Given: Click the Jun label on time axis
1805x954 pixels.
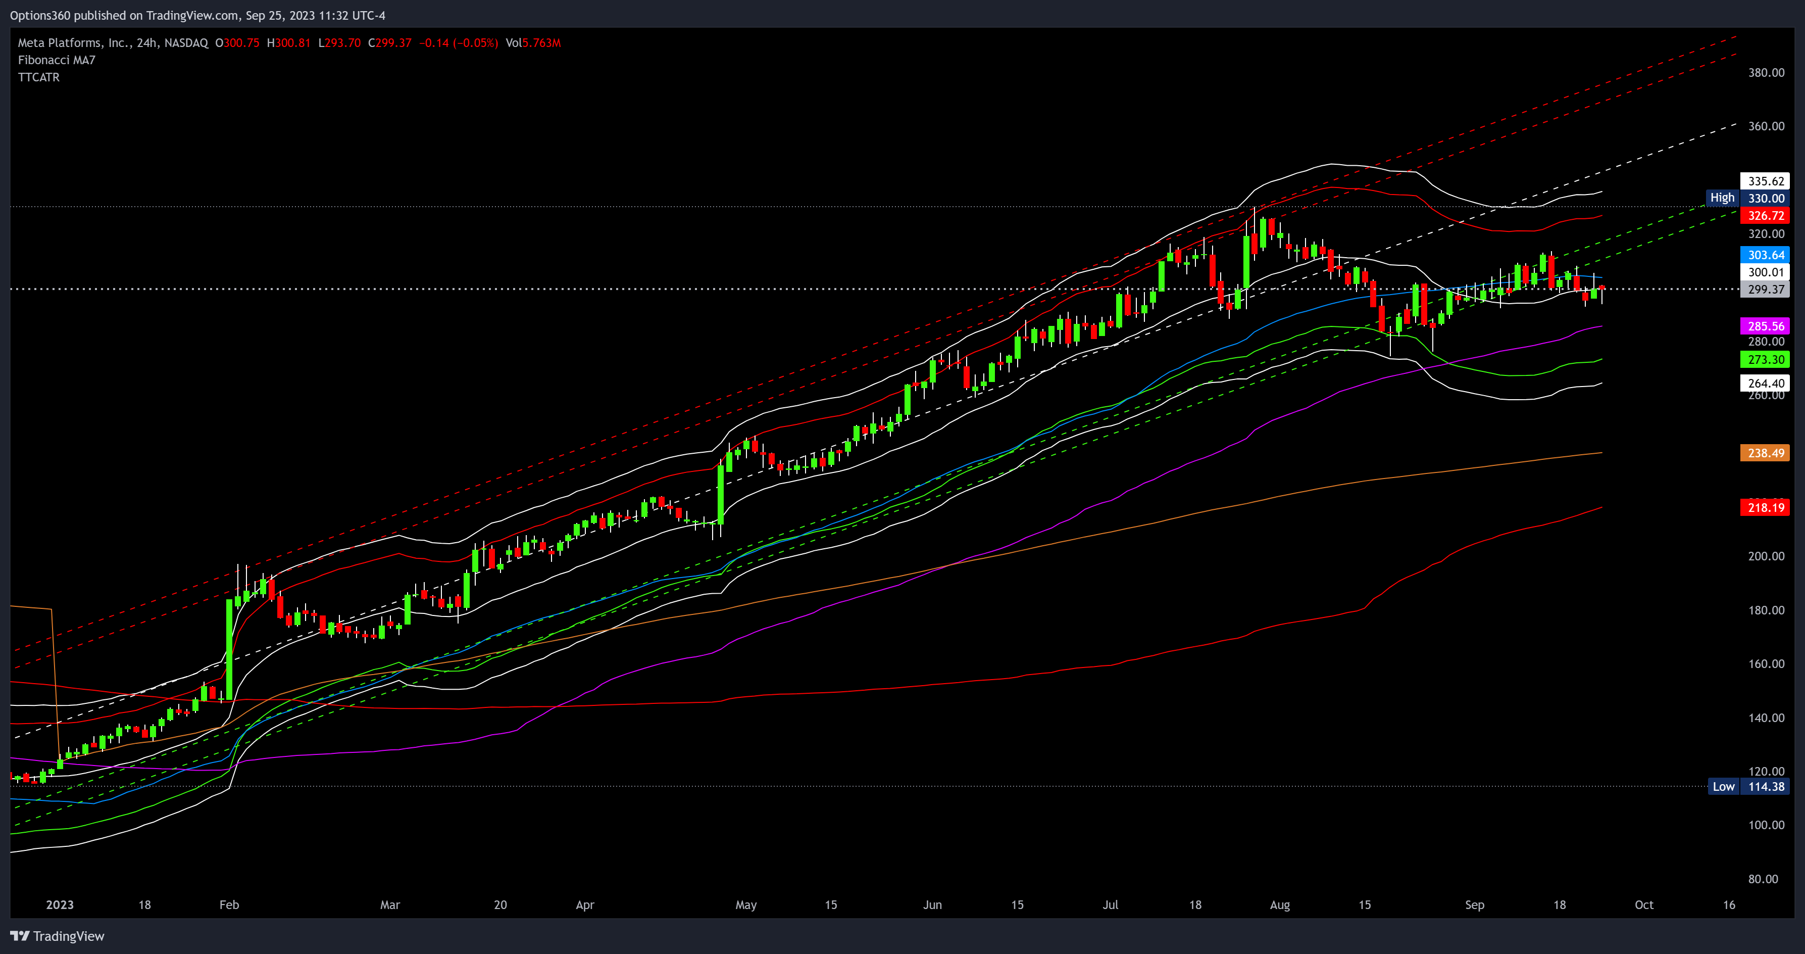Looking at the screenshot, I should (x=933, y=905).
